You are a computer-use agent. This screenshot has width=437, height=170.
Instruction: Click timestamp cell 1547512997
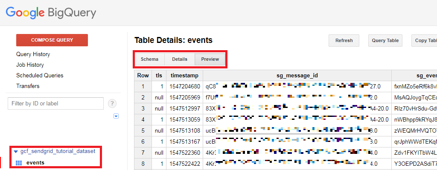pyautogui.click(x=185, y=109)
